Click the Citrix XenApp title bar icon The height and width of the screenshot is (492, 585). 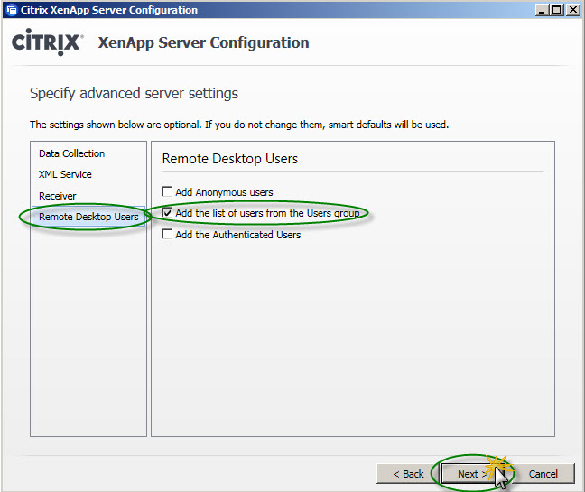(x=12, y=10)
